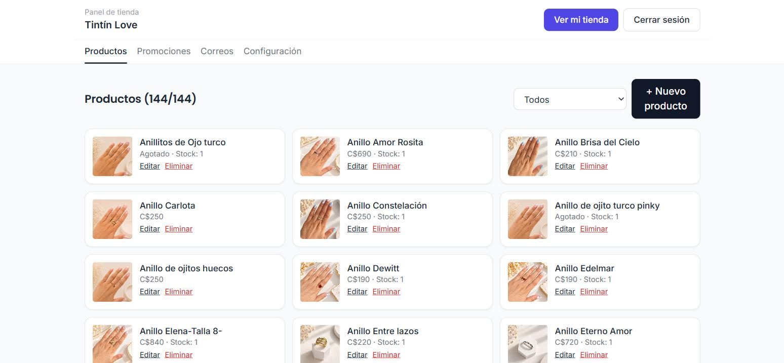The image size is (784, 363).
Task: Open the Productos tab
Action: click(x=105, y=51)
